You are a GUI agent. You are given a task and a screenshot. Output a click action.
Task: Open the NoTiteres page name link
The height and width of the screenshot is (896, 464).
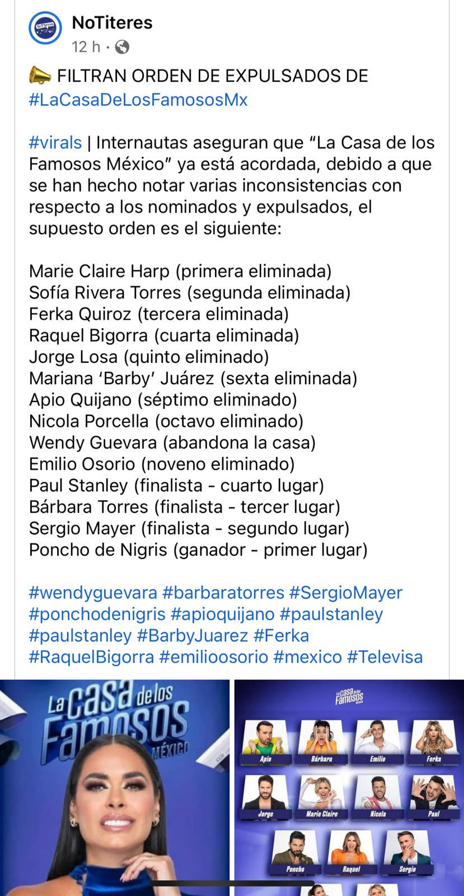click(112, 23)
